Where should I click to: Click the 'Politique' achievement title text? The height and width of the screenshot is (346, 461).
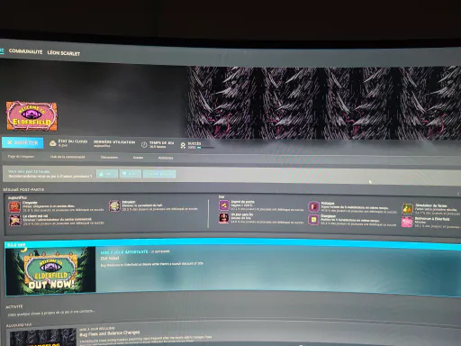328,203
